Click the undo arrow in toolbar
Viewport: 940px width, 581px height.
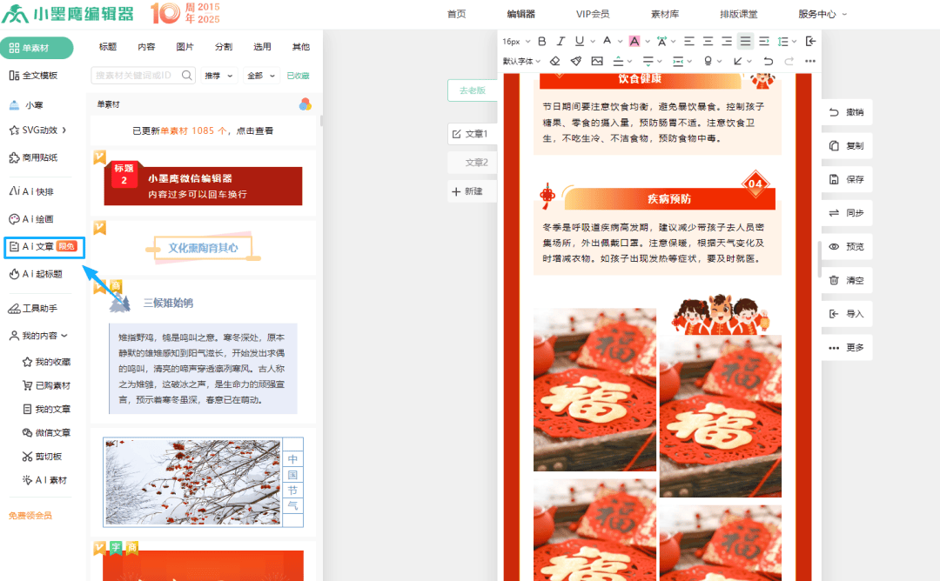[x=768, y=61]
